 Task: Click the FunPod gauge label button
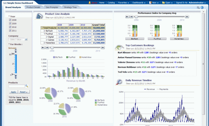coord(157,39)
